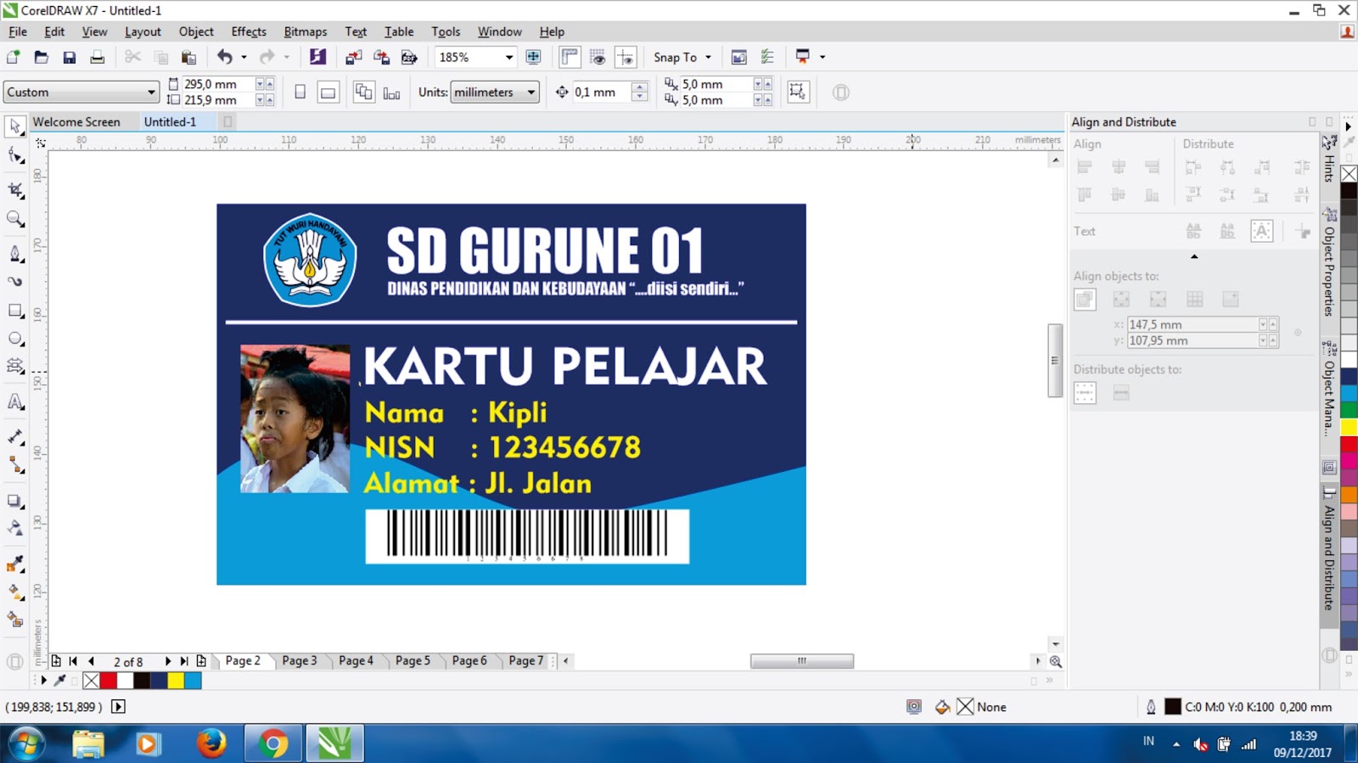The height and width of the screenshot is (763, 1358).
Task: Toggle Show Rulers in the toolbar
Action: pos(570,57)
